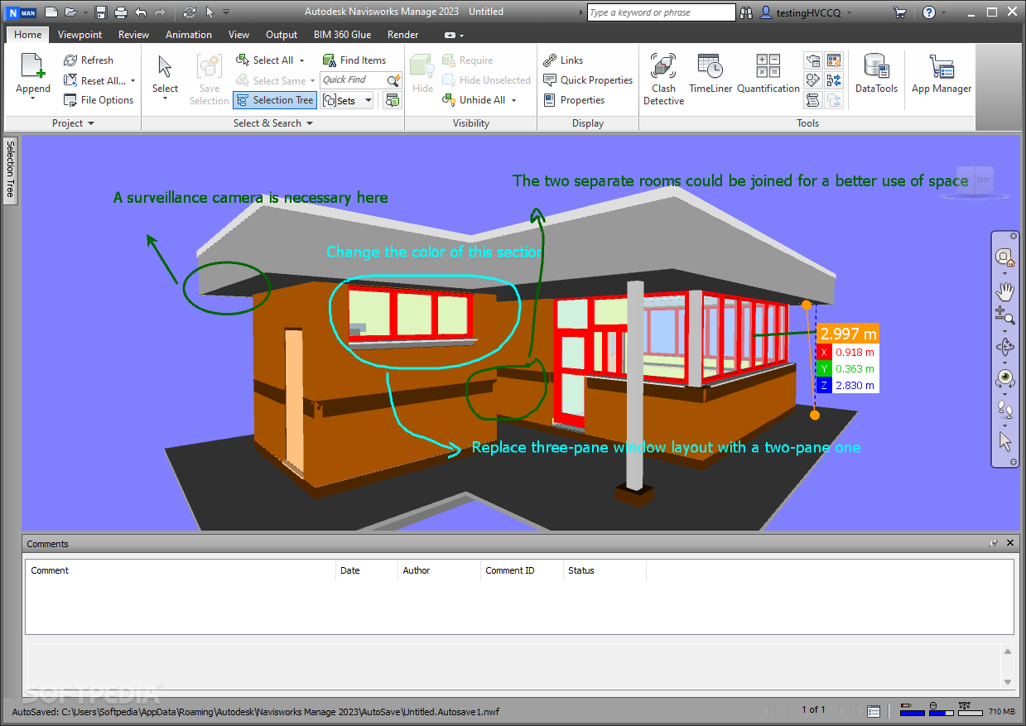
Task: Click the binoculars search icon in title bar
Action: (746, 12)
